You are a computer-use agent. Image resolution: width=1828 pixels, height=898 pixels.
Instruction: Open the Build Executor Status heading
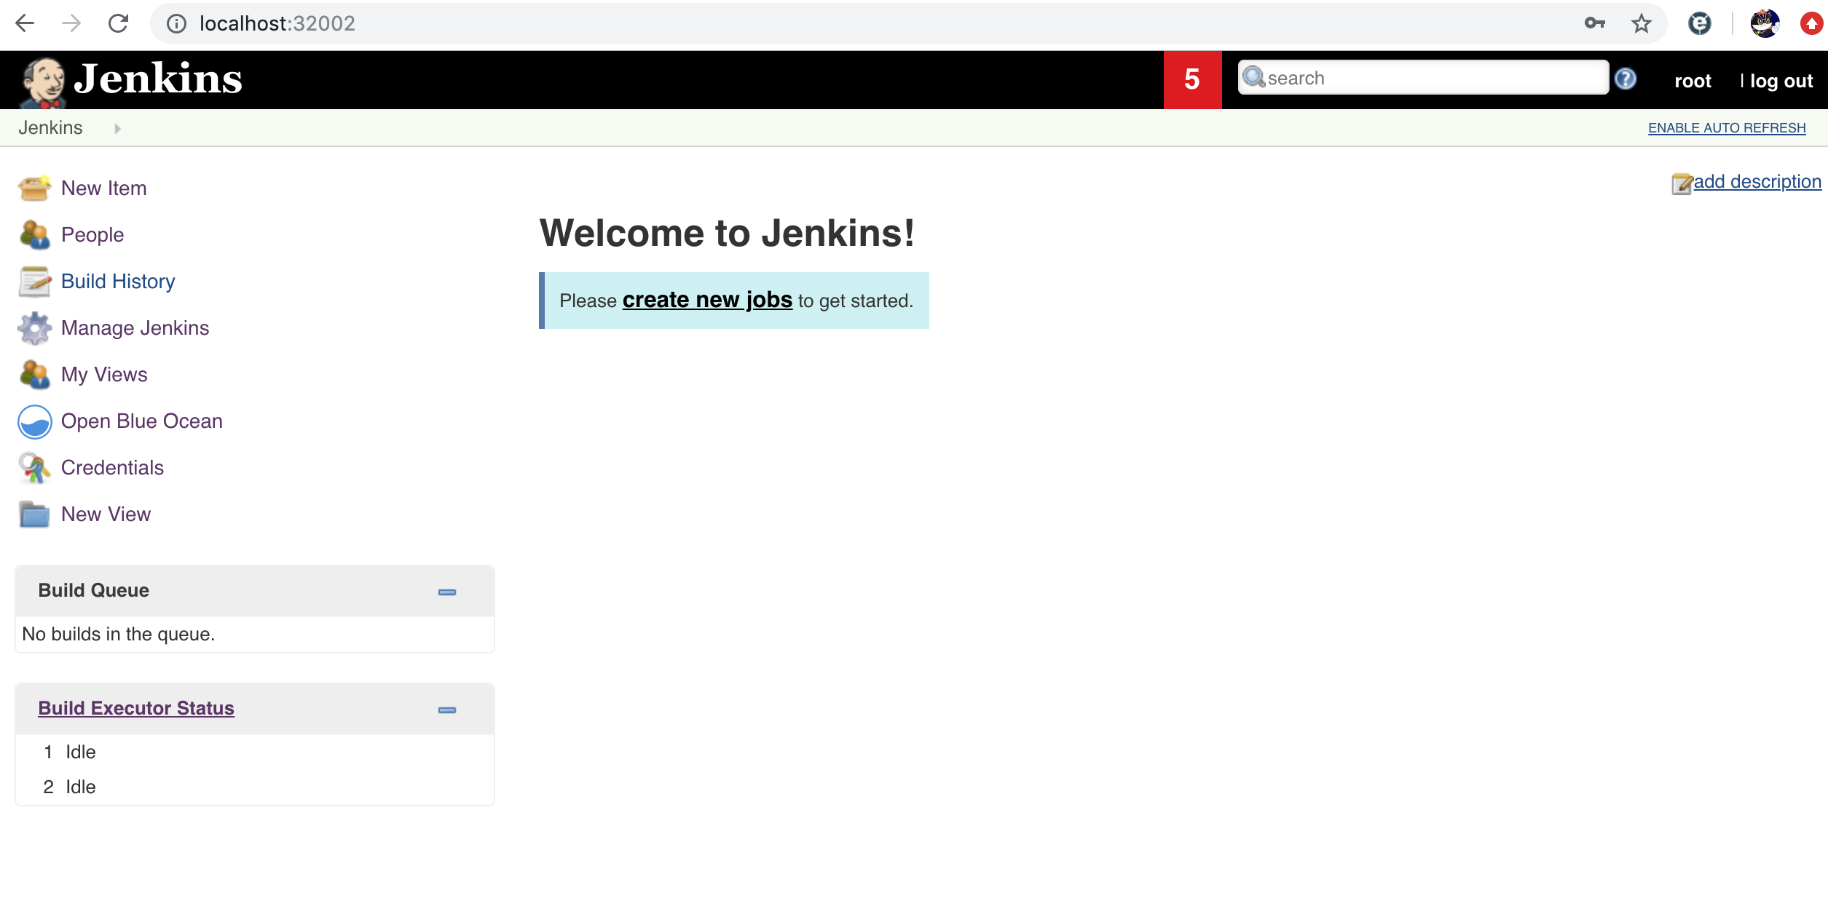pyautogui.click(x=135, y=707)
